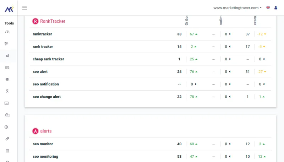This screenshot has height=162, width=284.
Task: Open the copy pages icon in sidebar
Action: [7, 115]
